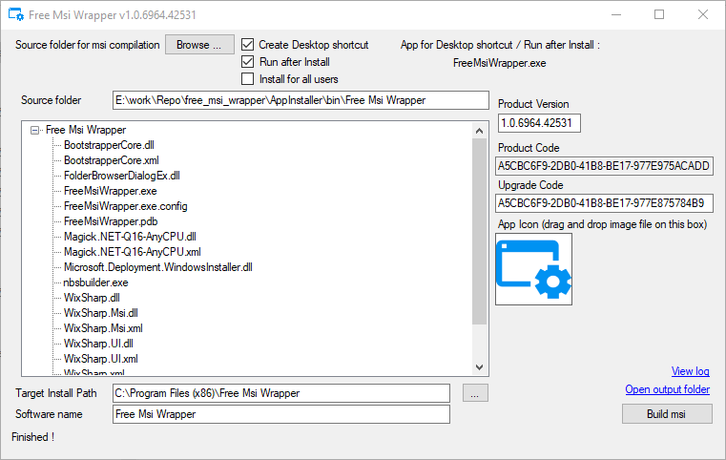Click the Product Version field
The image size is (726, 460).
click(539, 123)
